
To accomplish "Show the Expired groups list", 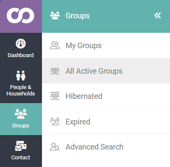I will click(x=106, y=121).
